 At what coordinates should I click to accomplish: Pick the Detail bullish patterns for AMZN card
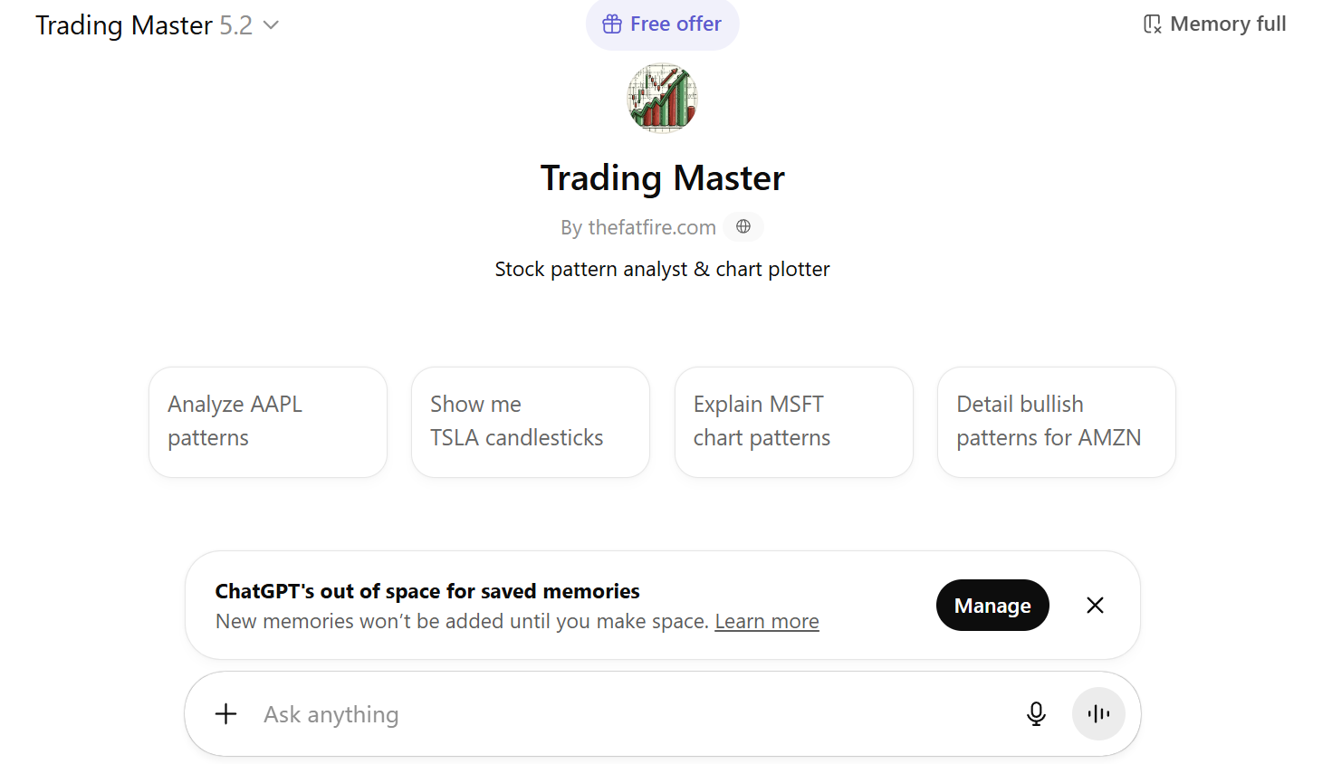coord(1056,422)
